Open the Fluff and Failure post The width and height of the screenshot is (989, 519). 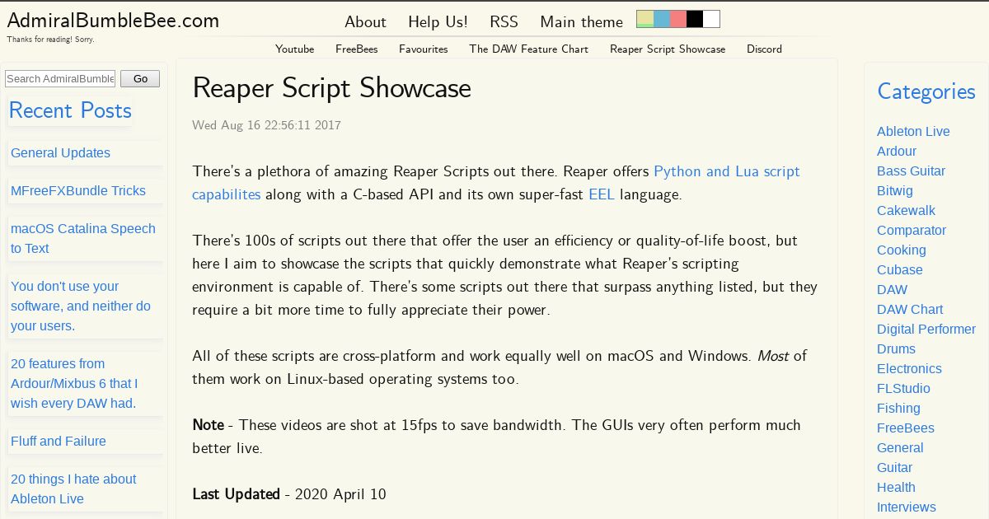[59, 442]
